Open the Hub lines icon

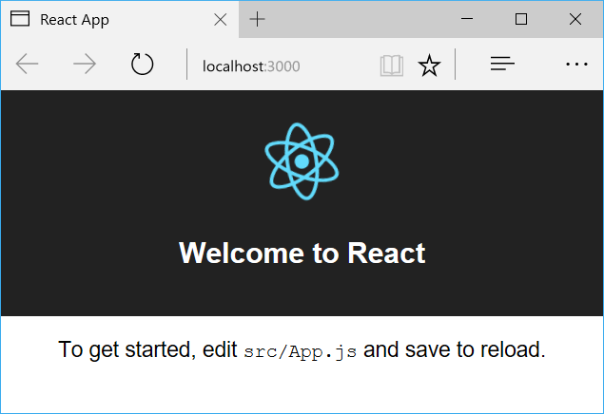click(502, 64)
